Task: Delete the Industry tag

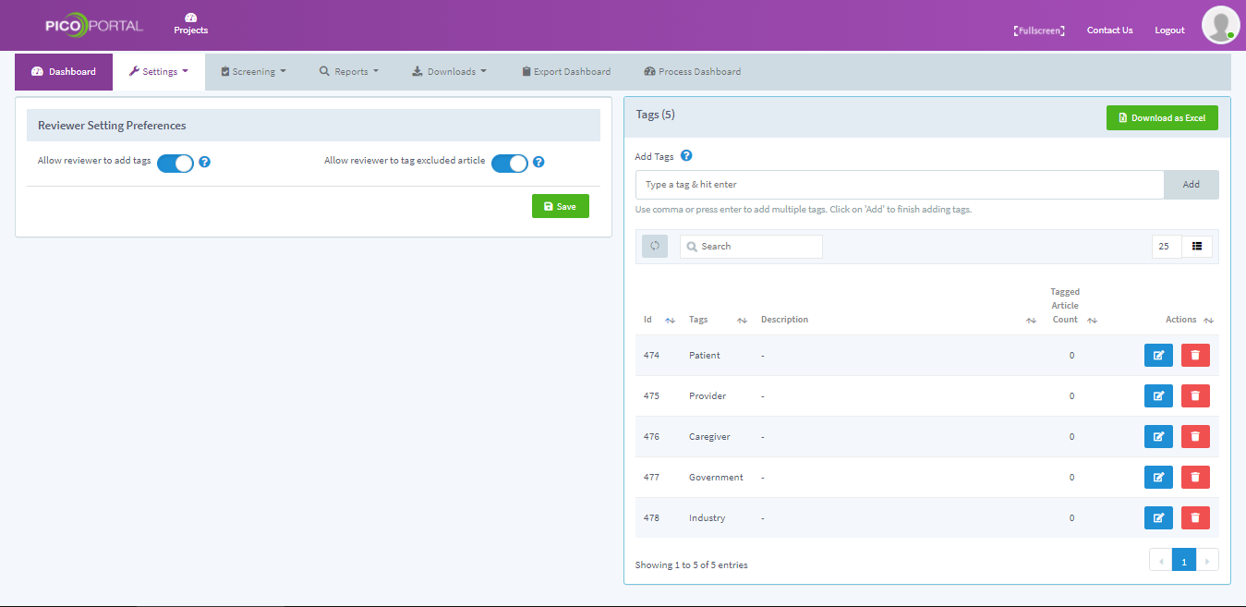Action: [1195, 518]
